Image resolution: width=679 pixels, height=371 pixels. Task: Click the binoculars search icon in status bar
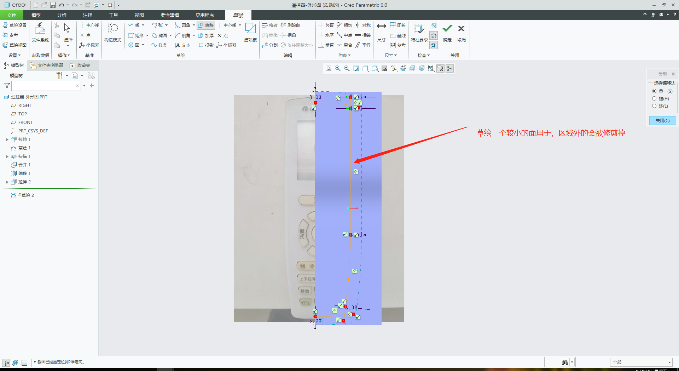565,362
